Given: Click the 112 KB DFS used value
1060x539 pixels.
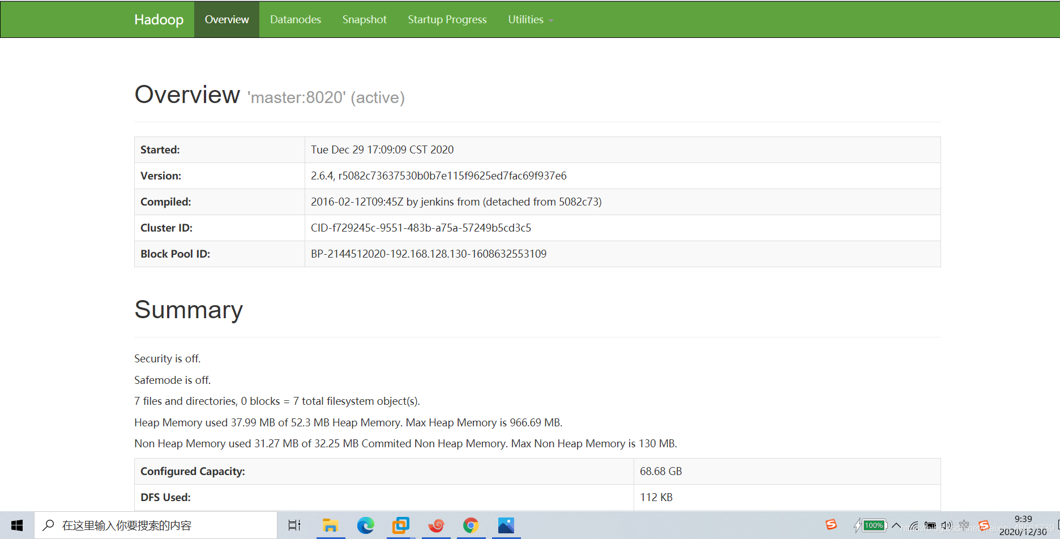Looking at the screenshot, I should pos(656,497).
